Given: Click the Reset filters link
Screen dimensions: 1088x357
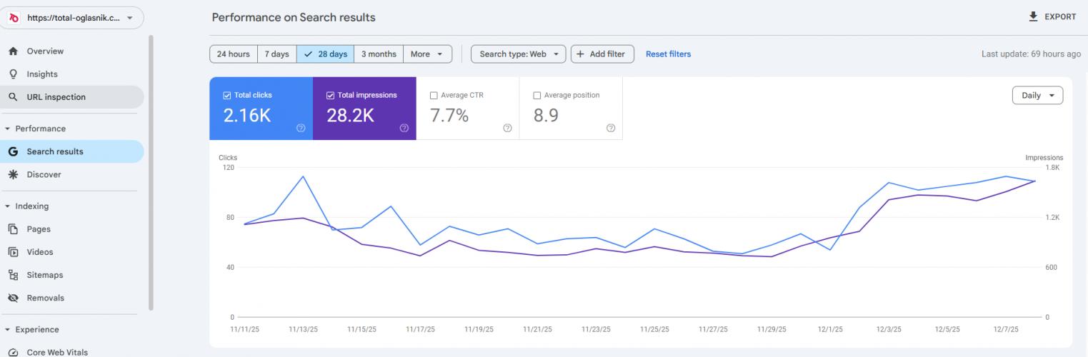Looking at the screenshot, I should (x=668, y=54).
